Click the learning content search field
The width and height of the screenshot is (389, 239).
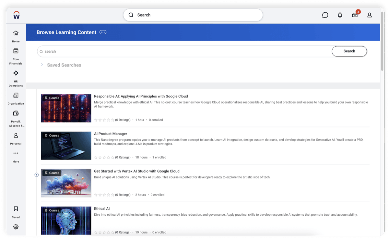click(x=185, y=52)
